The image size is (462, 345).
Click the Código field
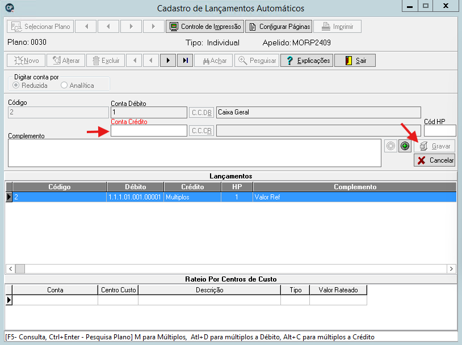pyautogui.click(x=58, y=112)
